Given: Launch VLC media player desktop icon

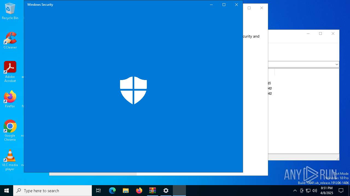Looking at the screenshot, I should (x=10, y=160).
